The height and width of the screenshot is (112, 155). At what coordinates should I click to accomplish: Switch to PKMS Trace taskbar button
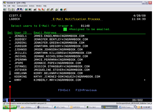pyautogui.click(x=126, y=107)
